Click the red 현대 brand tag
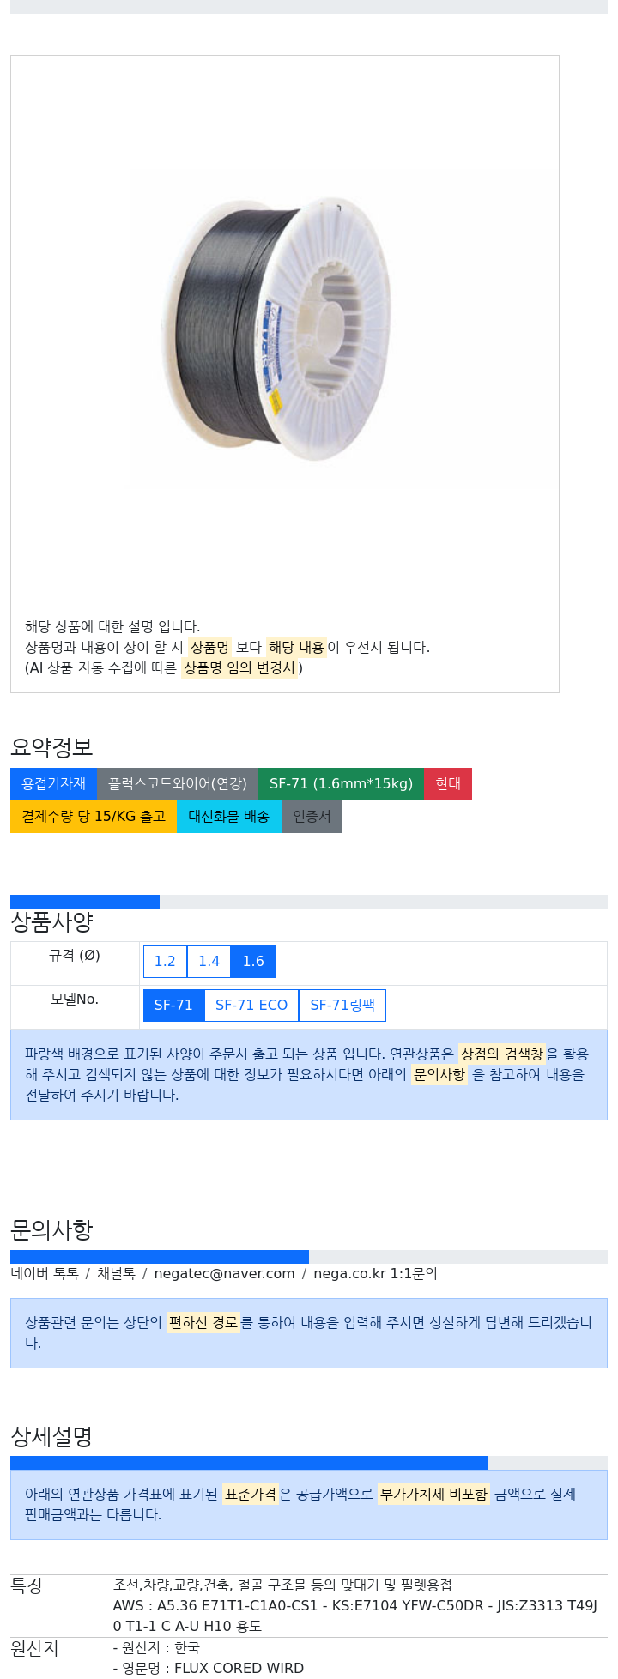The image size is (618, 1679). tap(448, 783)
